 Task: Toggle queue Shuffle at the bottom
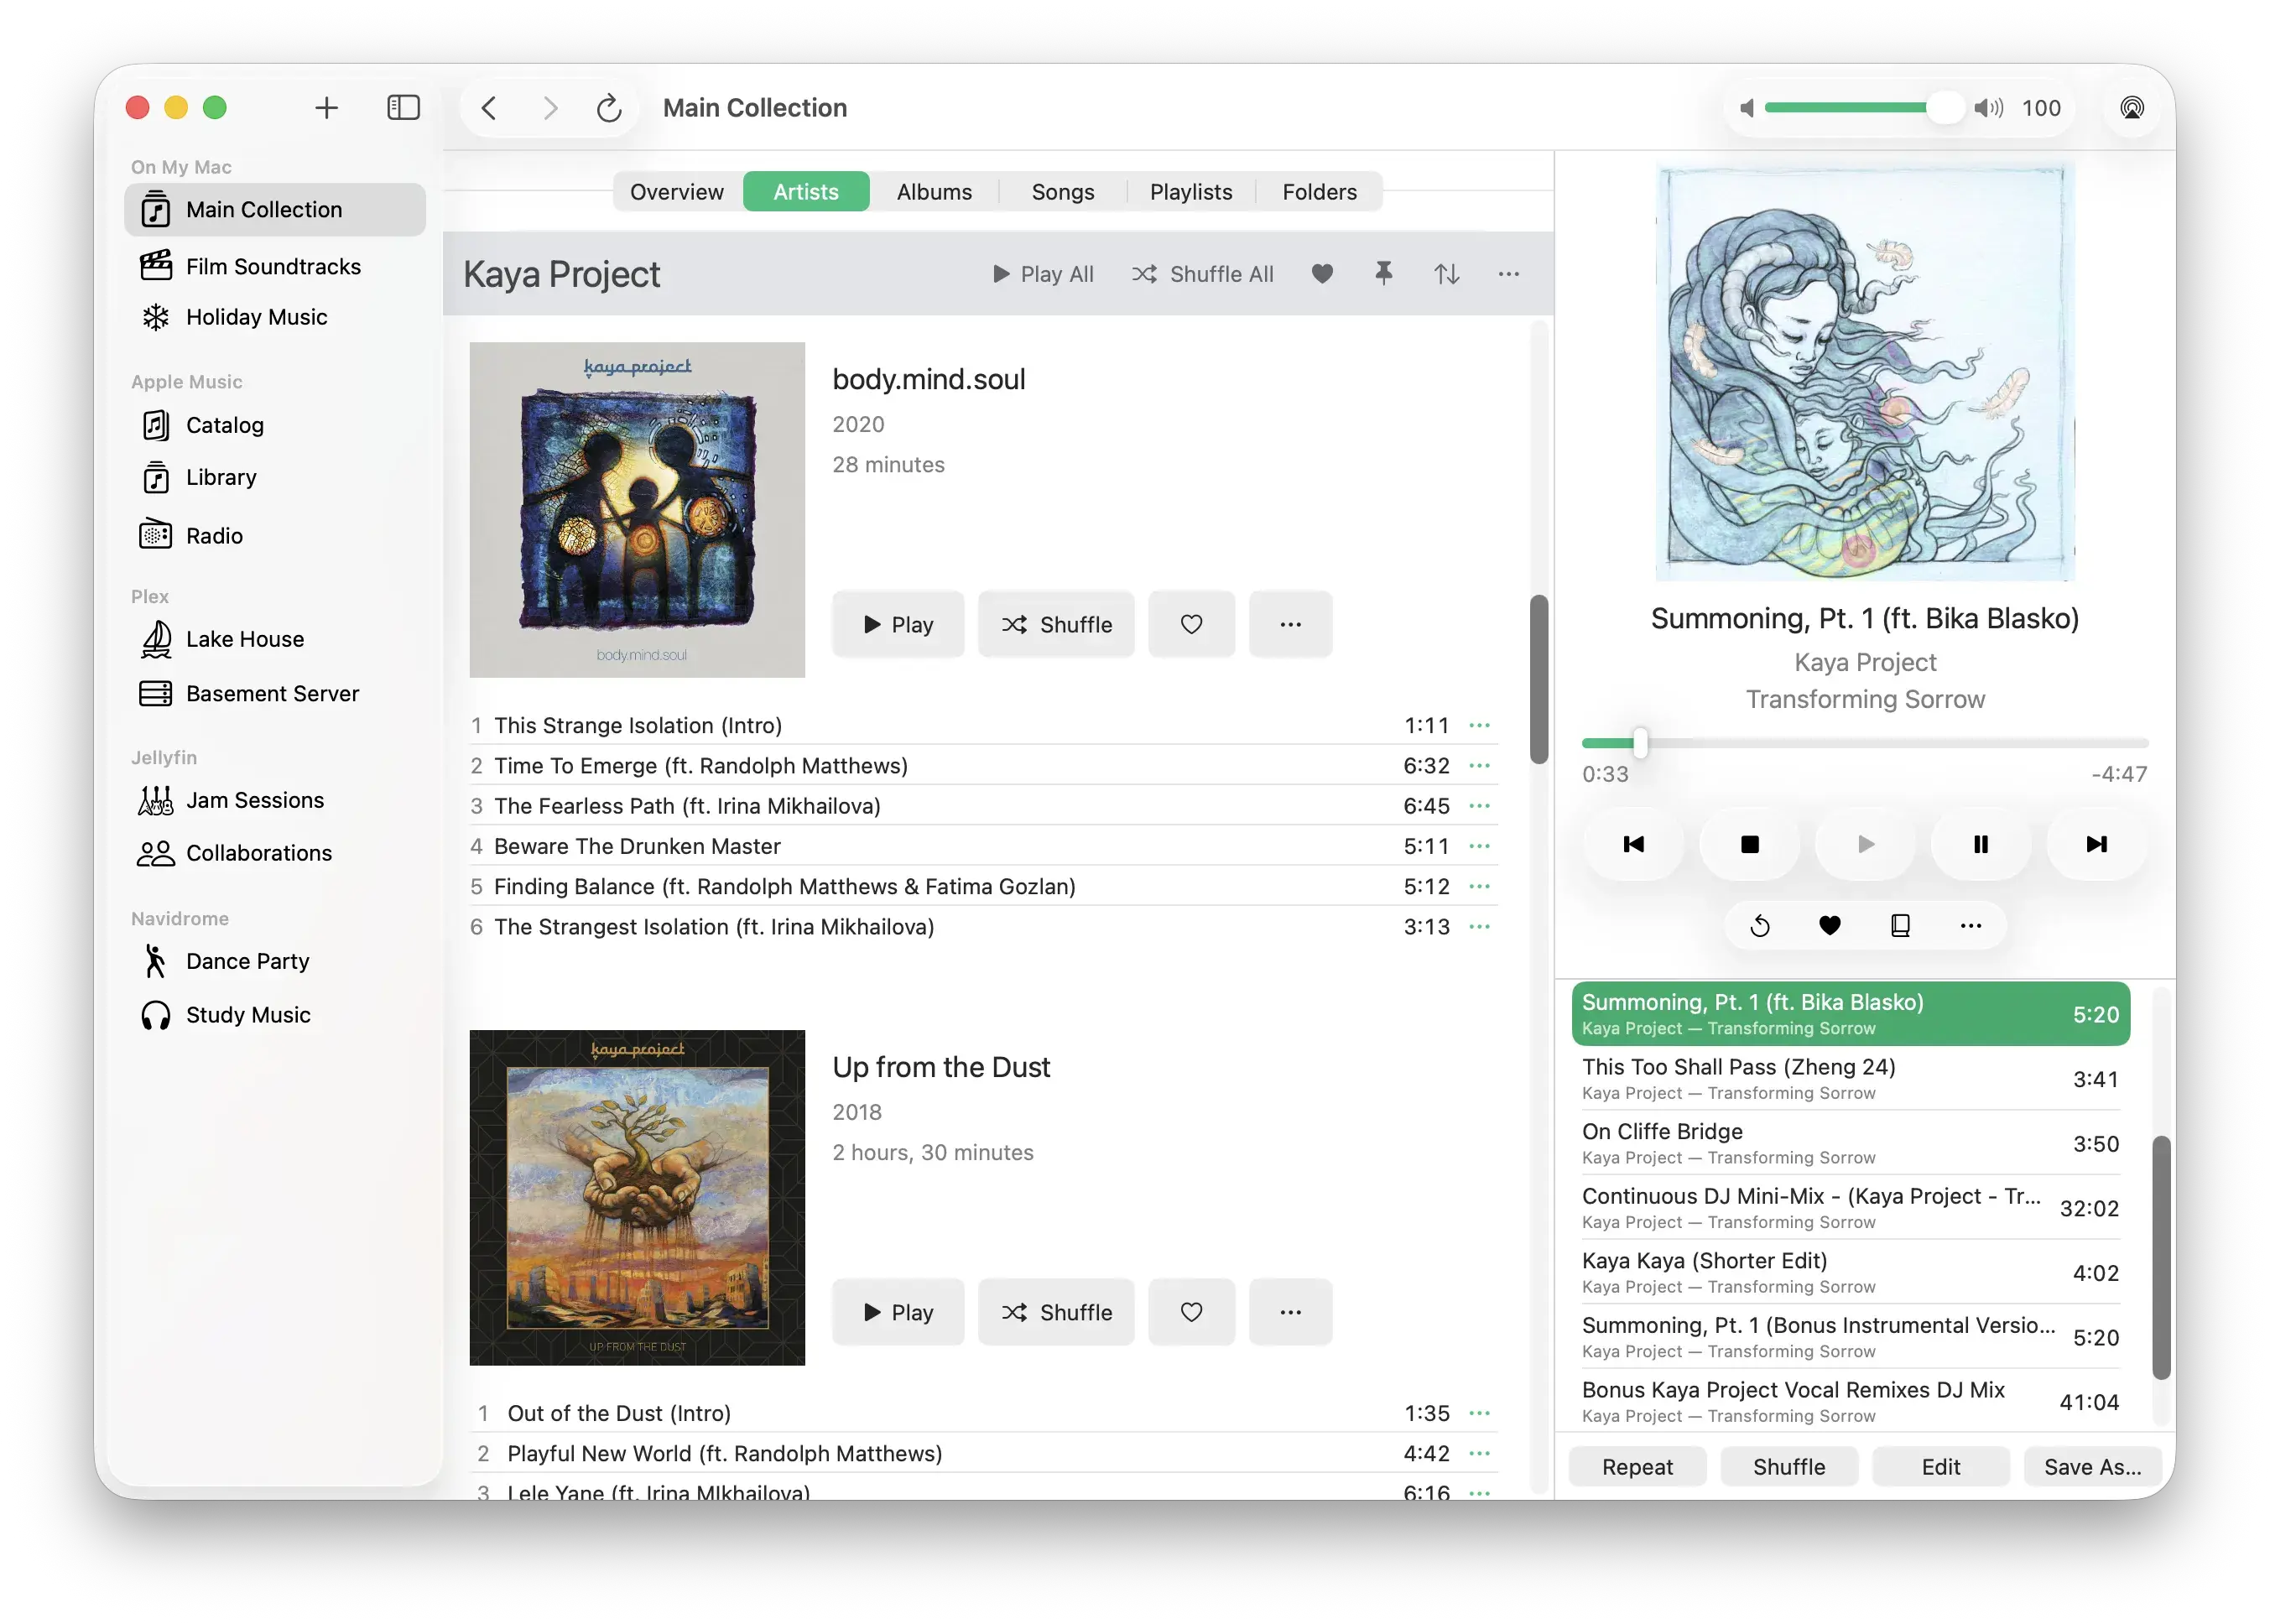coord(1789,1467)
